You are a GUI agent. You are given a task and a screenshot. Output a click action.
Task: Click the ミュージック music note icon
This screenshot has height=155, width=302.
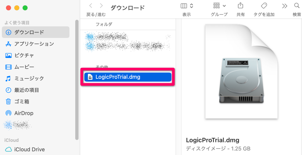8,78
